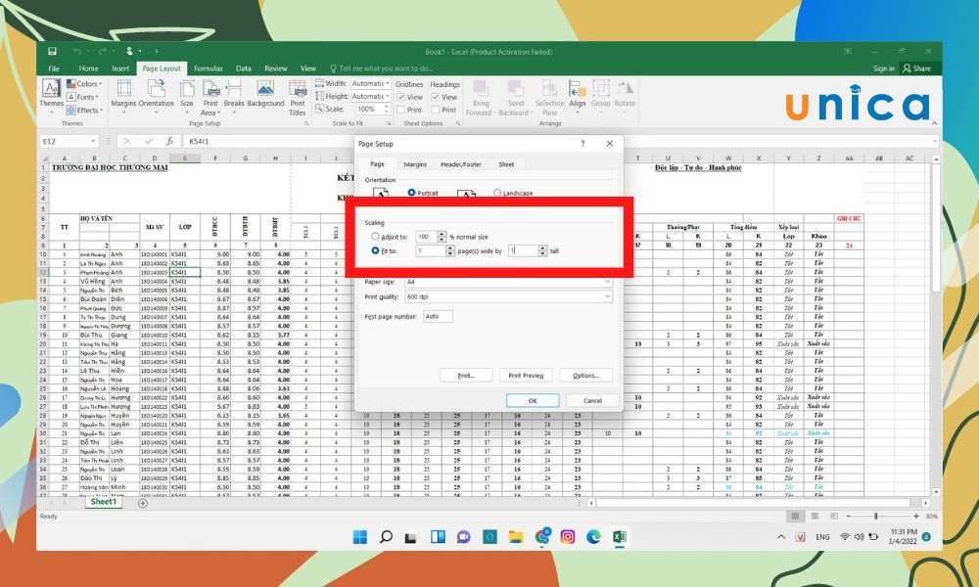Switch to Margins tab in dialog
Viewport: 979px width, 587px height.
point(415,164)
